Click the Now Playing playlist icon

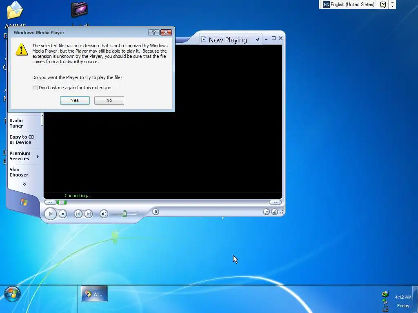click(204, 40)
